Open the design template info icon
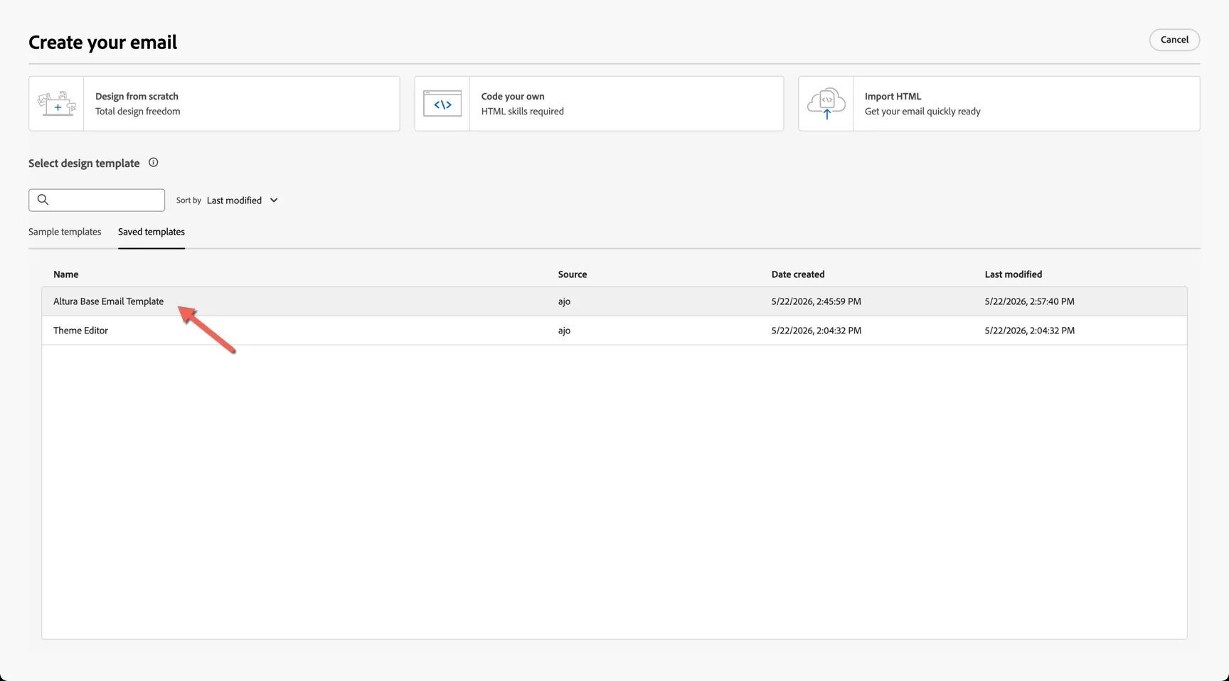This screenshot has height=681, width=1229. tap(153, 163)
